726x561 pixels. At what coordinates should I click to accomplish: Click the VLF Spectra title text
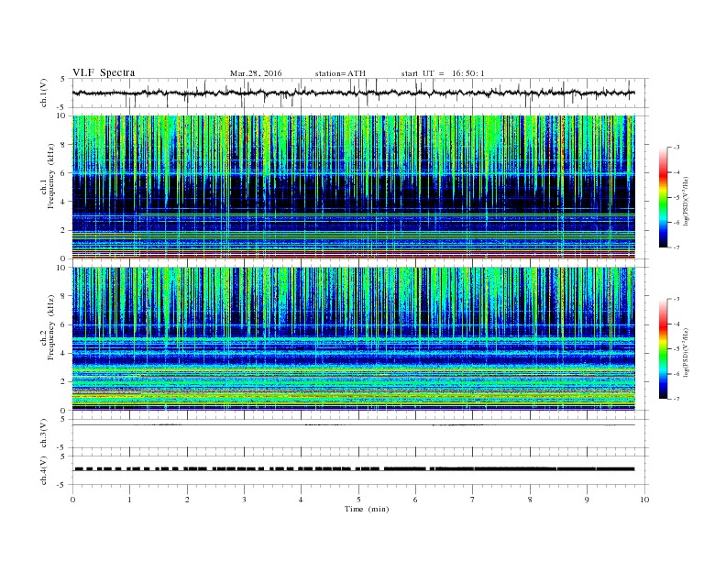pyautogui.click(x=104, y=72)
